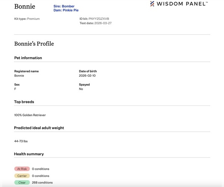Click the Bonnie name title at top
Screen dimensions: 224x187
coord(25,7)
